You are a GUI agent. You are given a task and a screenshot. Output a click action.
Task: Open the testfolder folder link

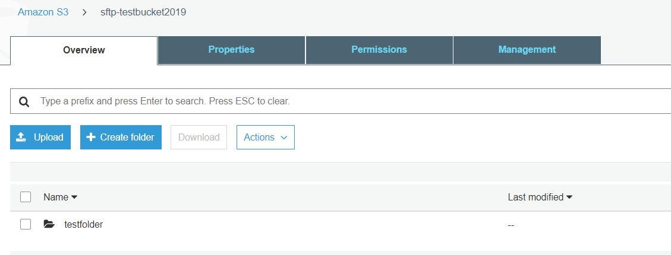(x=83, y=224)
